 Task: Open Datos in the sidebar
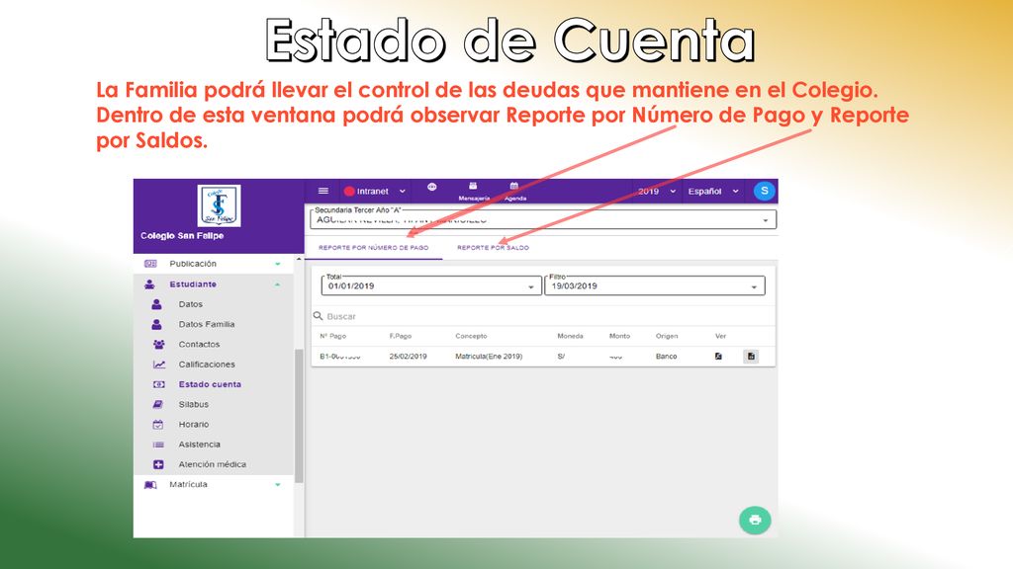[191, 304]
